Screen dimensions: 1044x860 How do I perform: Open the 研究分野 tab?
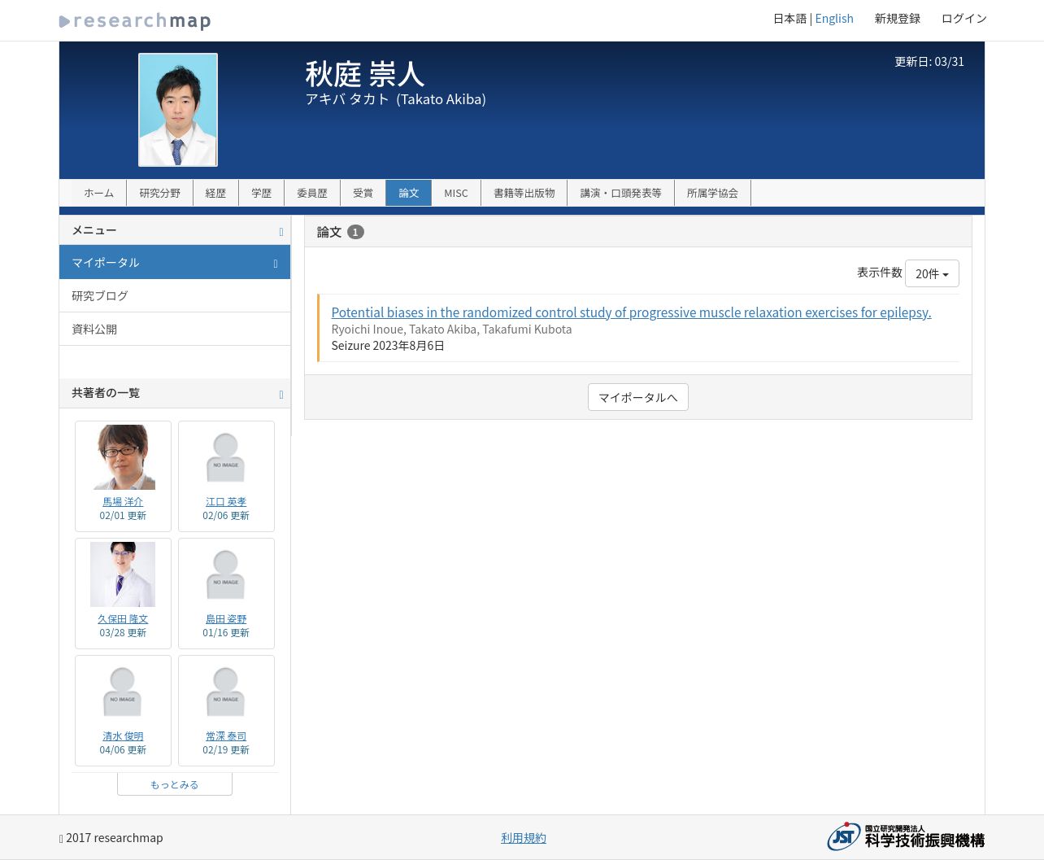[159, 193]
